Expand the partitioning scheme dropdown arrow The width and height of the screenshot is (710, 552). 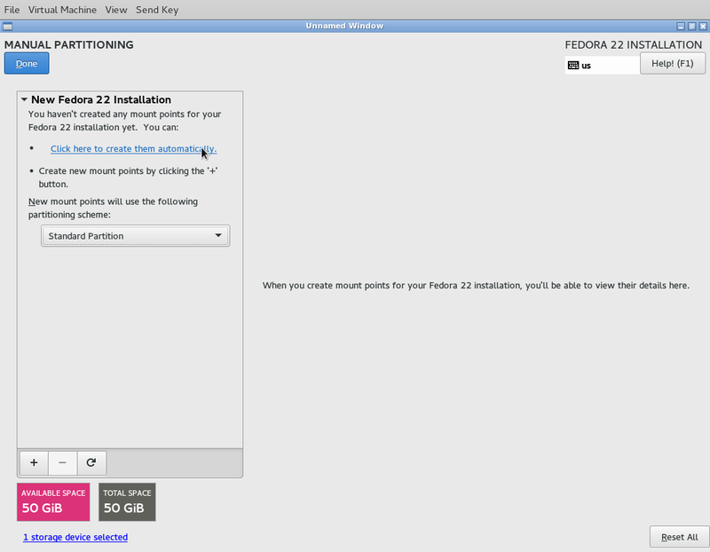click(218, 235)
